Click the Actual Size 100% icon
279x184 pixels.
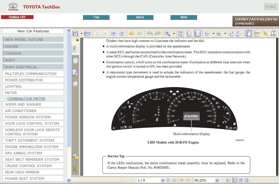tap(181, 33)
